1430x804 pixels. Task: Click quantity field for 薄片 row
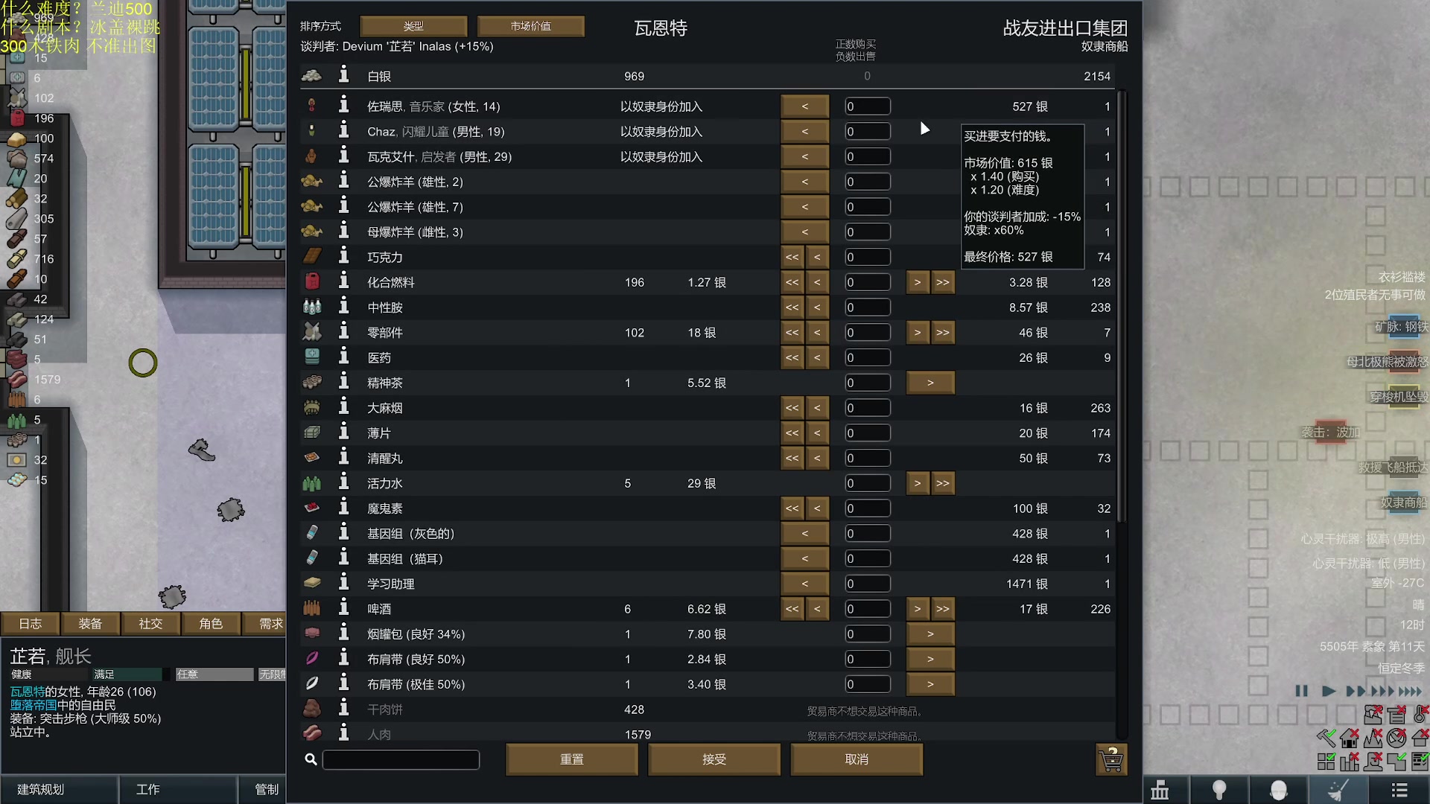(x=868, y=433)
